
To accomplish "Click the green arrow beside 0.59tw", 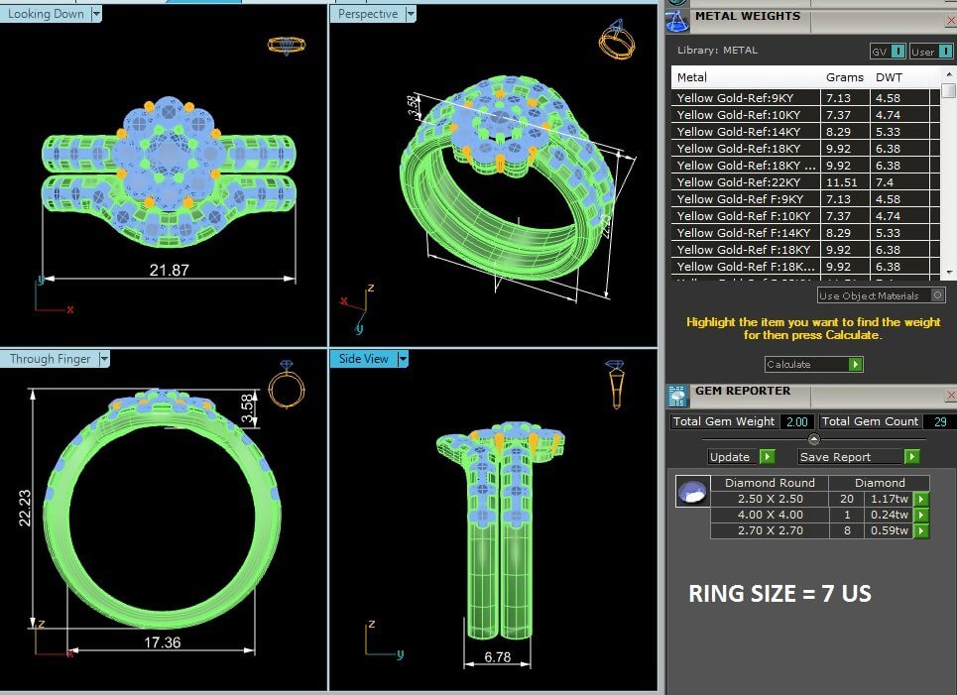I will (x=921, y=531).
